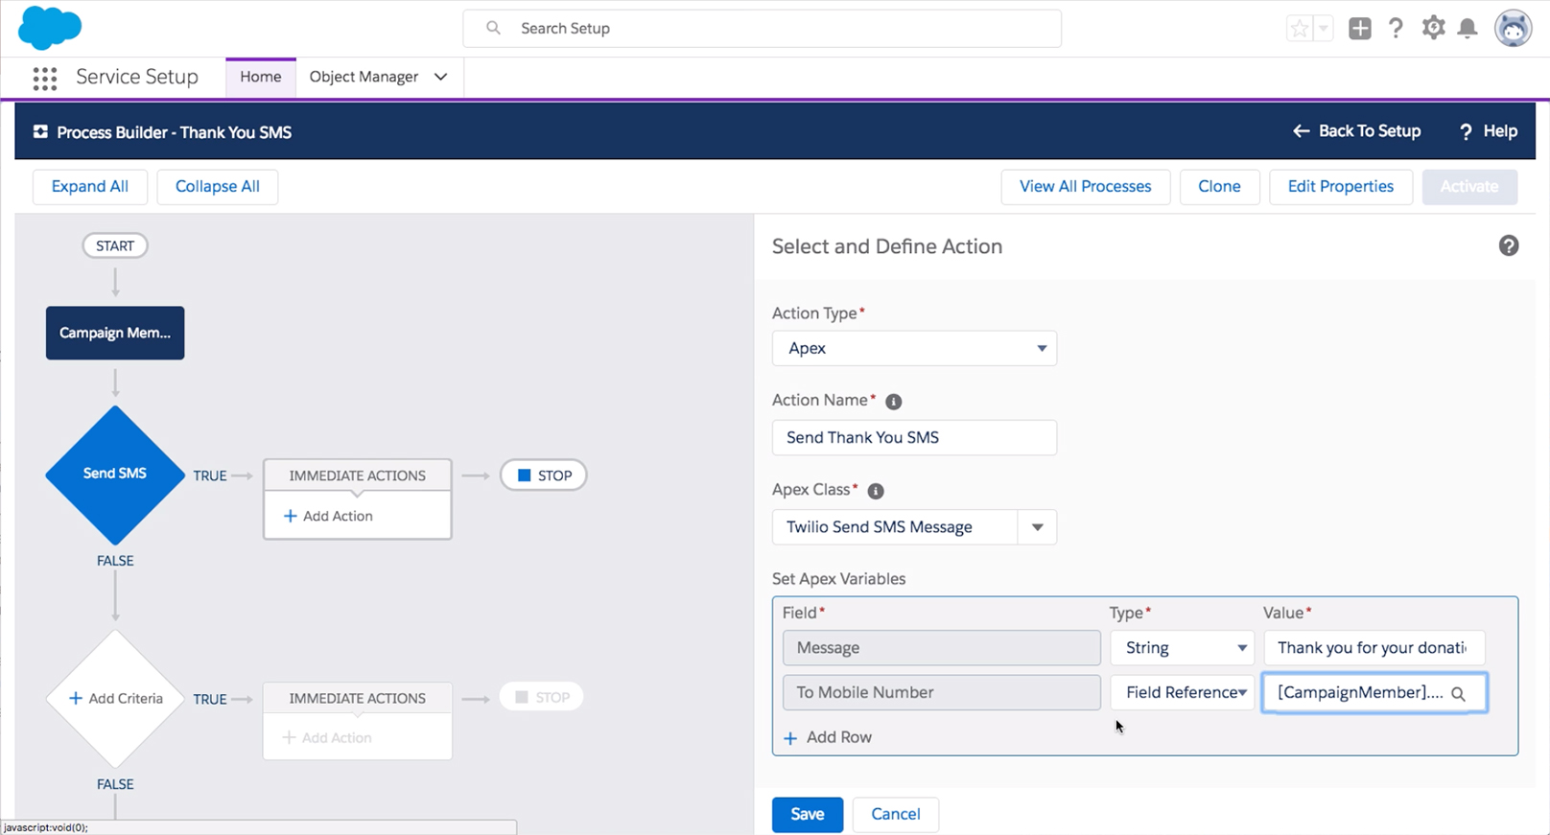
Task: Open the Field Reference type dropdown
Action: (x=1183, y=692)
